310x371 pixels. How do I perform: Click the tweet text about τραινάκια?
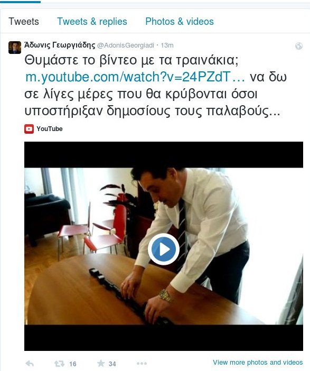click(x=155, y=86)
